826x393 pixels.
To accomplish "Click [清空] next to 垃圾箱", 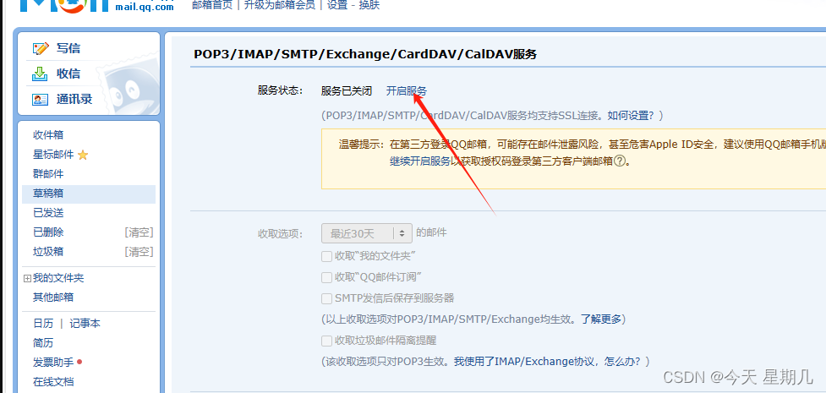I will [x=139, y=252].
